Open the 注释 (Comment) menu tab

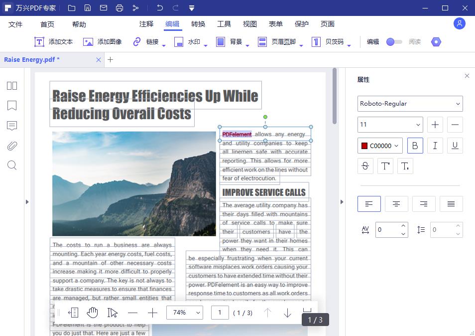coord(146,24)
